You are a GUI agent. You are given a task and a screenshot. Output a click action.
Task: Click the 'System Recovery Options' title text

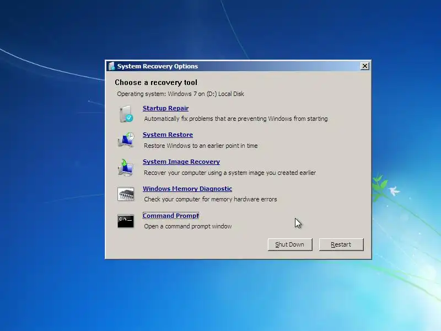[158, 66]
